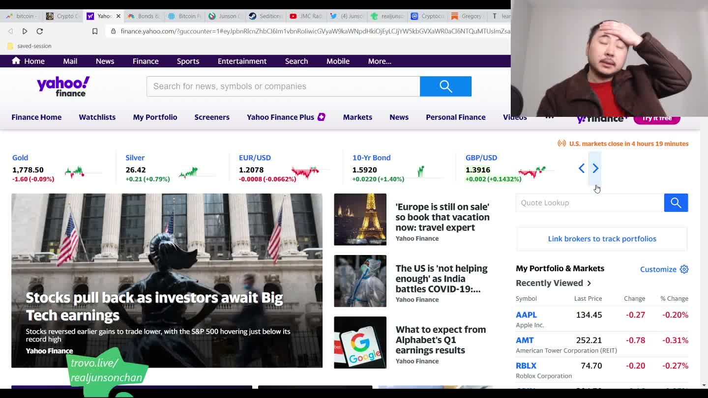Open the Gold quote
Image resolution: width=708 pixels, height=398 pixels.
[x=20, y=158]
